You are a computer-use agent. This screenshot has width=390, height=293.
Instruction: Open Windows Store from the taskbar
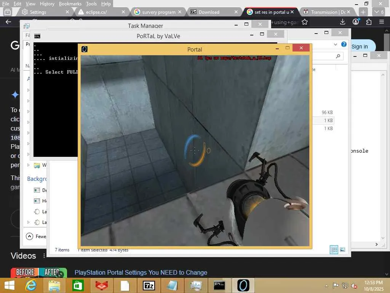(x=78, y=285)
